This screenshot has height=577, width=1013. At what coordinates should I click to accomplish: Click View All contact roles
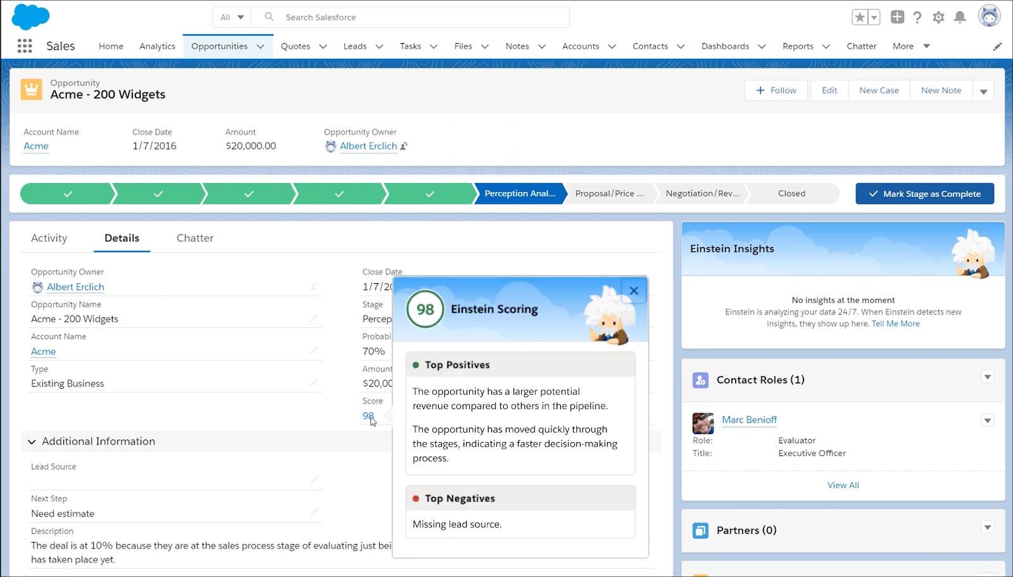pyautogui.click(x=843, y=485)
